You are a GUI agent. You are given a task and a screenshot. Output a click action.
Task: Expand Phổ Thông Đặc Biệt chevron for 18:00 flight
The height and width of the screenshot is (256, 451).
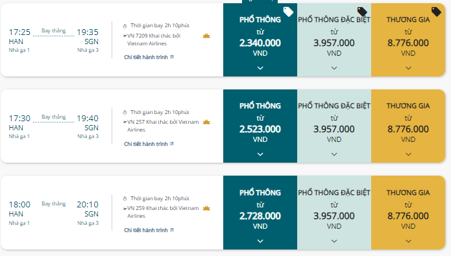coord(334,241)
